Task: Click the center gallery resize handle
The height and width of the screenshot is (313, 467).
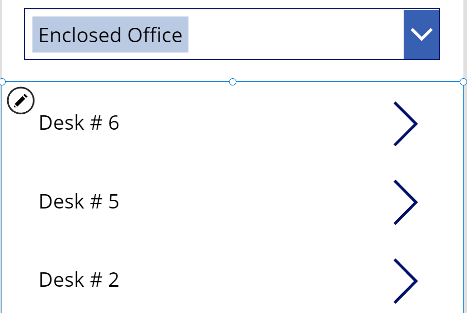Action: coord(233,80)
